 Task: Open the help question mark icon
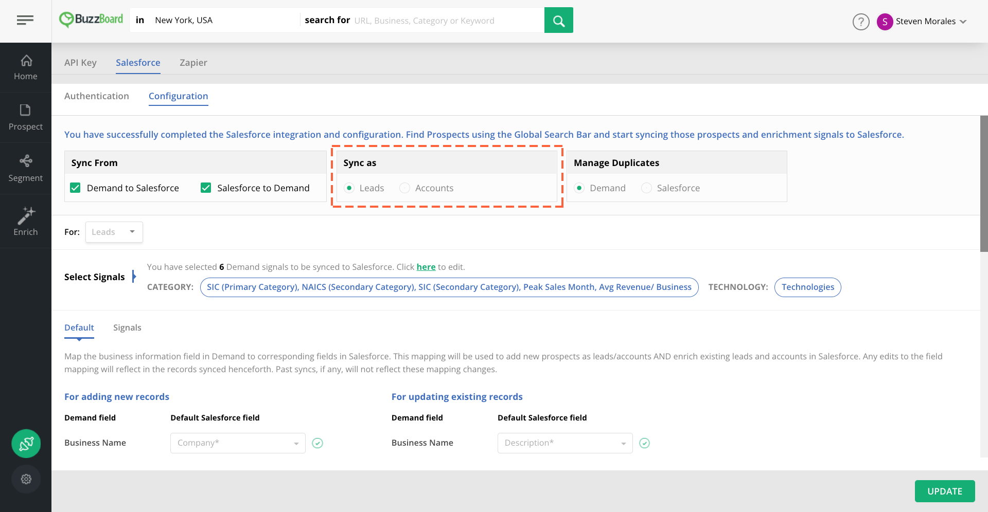[861, 22]
